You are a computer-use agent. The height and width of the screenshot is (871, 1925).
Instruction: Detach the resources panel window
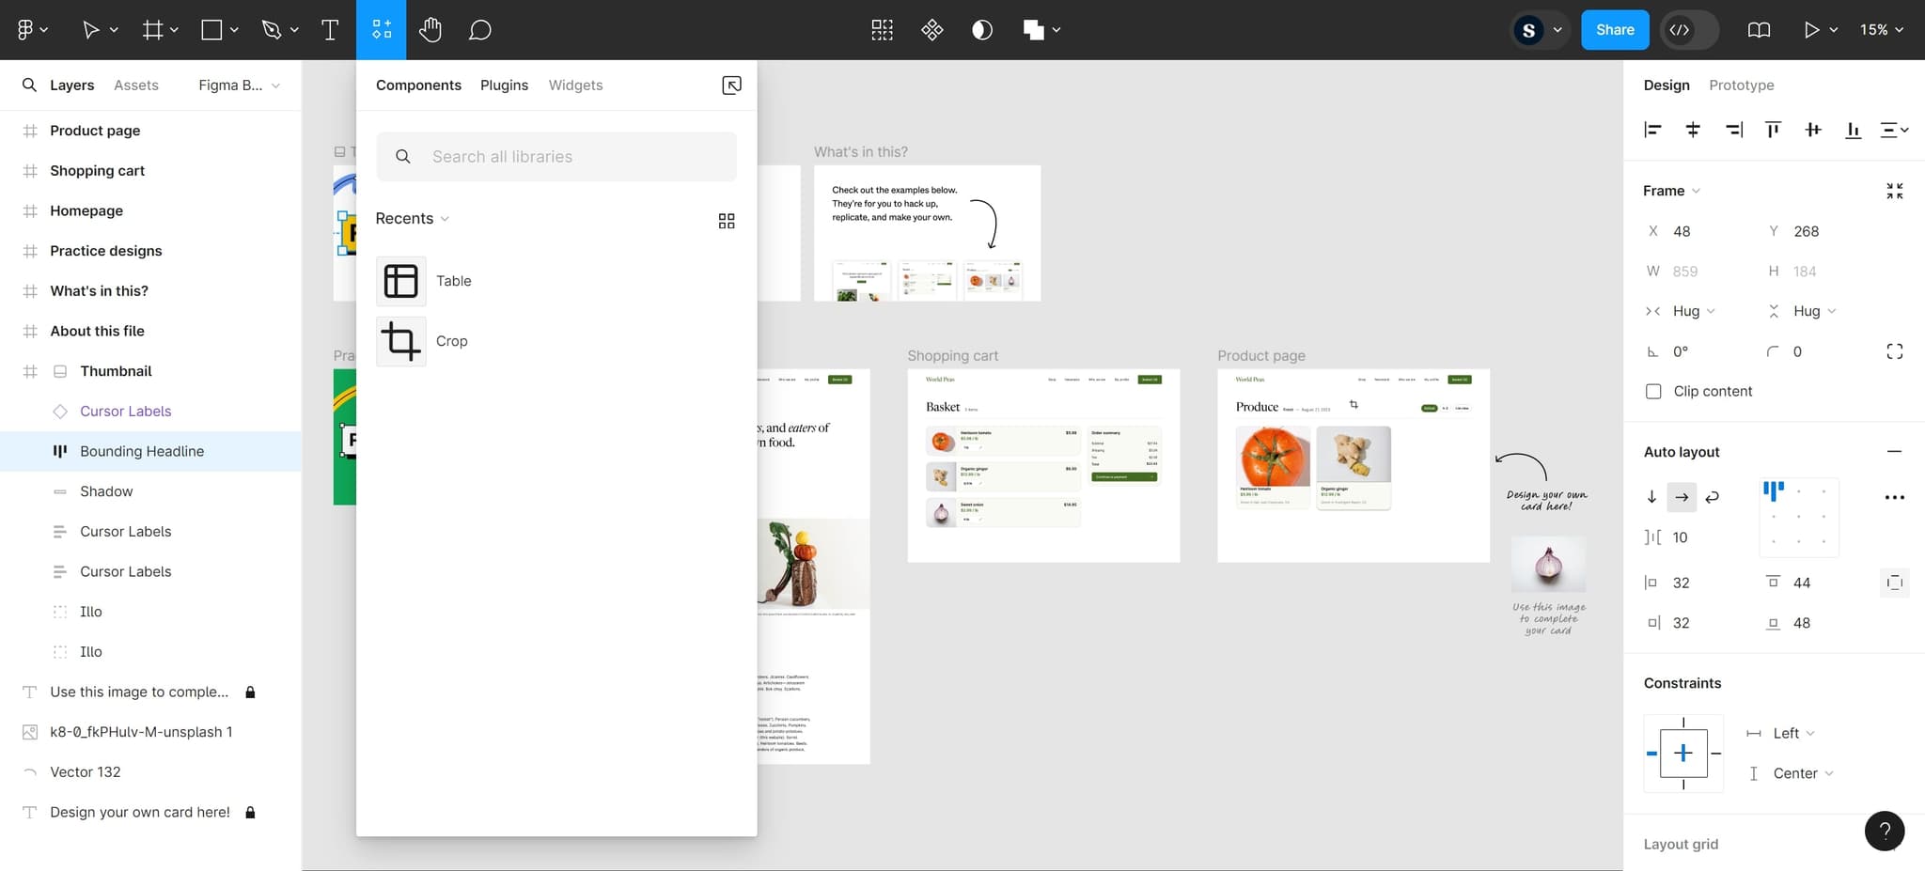point(731,86)
